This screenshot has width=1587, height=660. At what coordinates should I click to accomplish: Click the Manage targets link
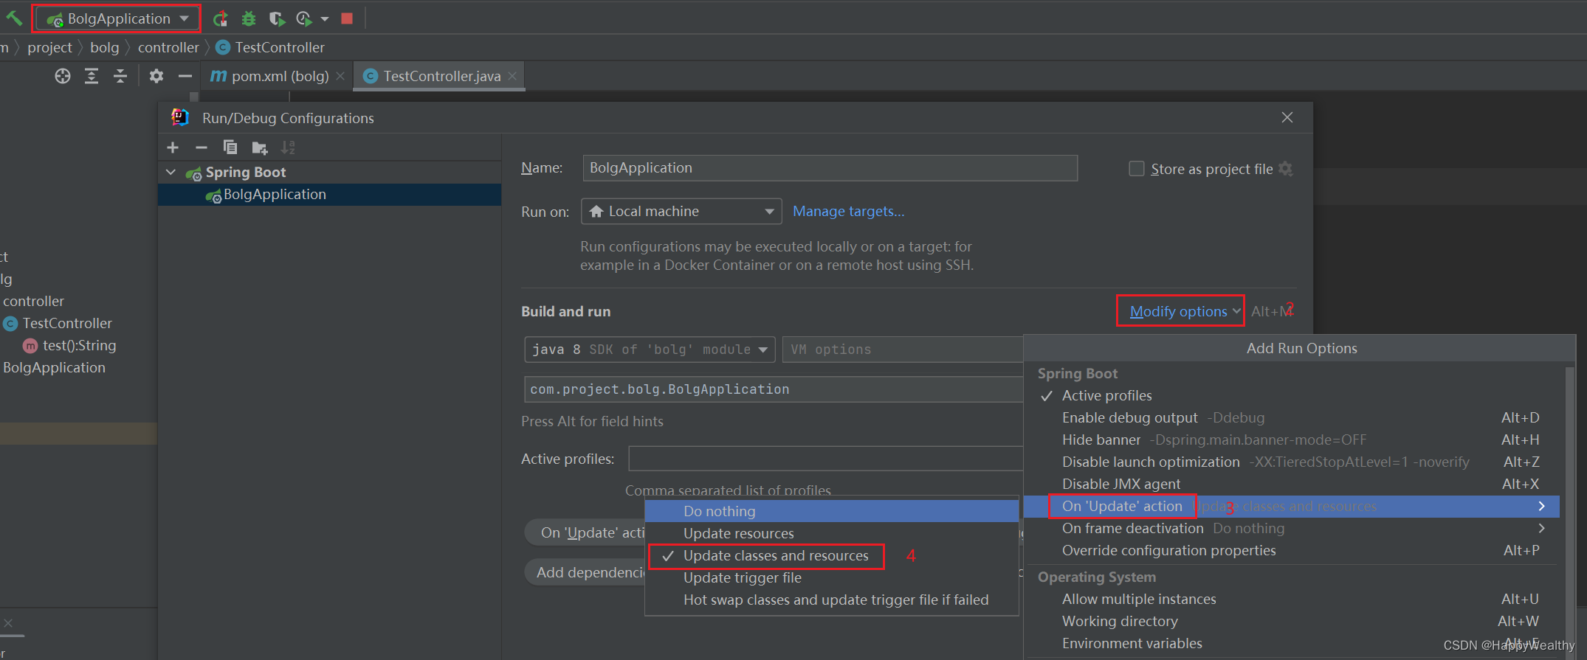848,212
